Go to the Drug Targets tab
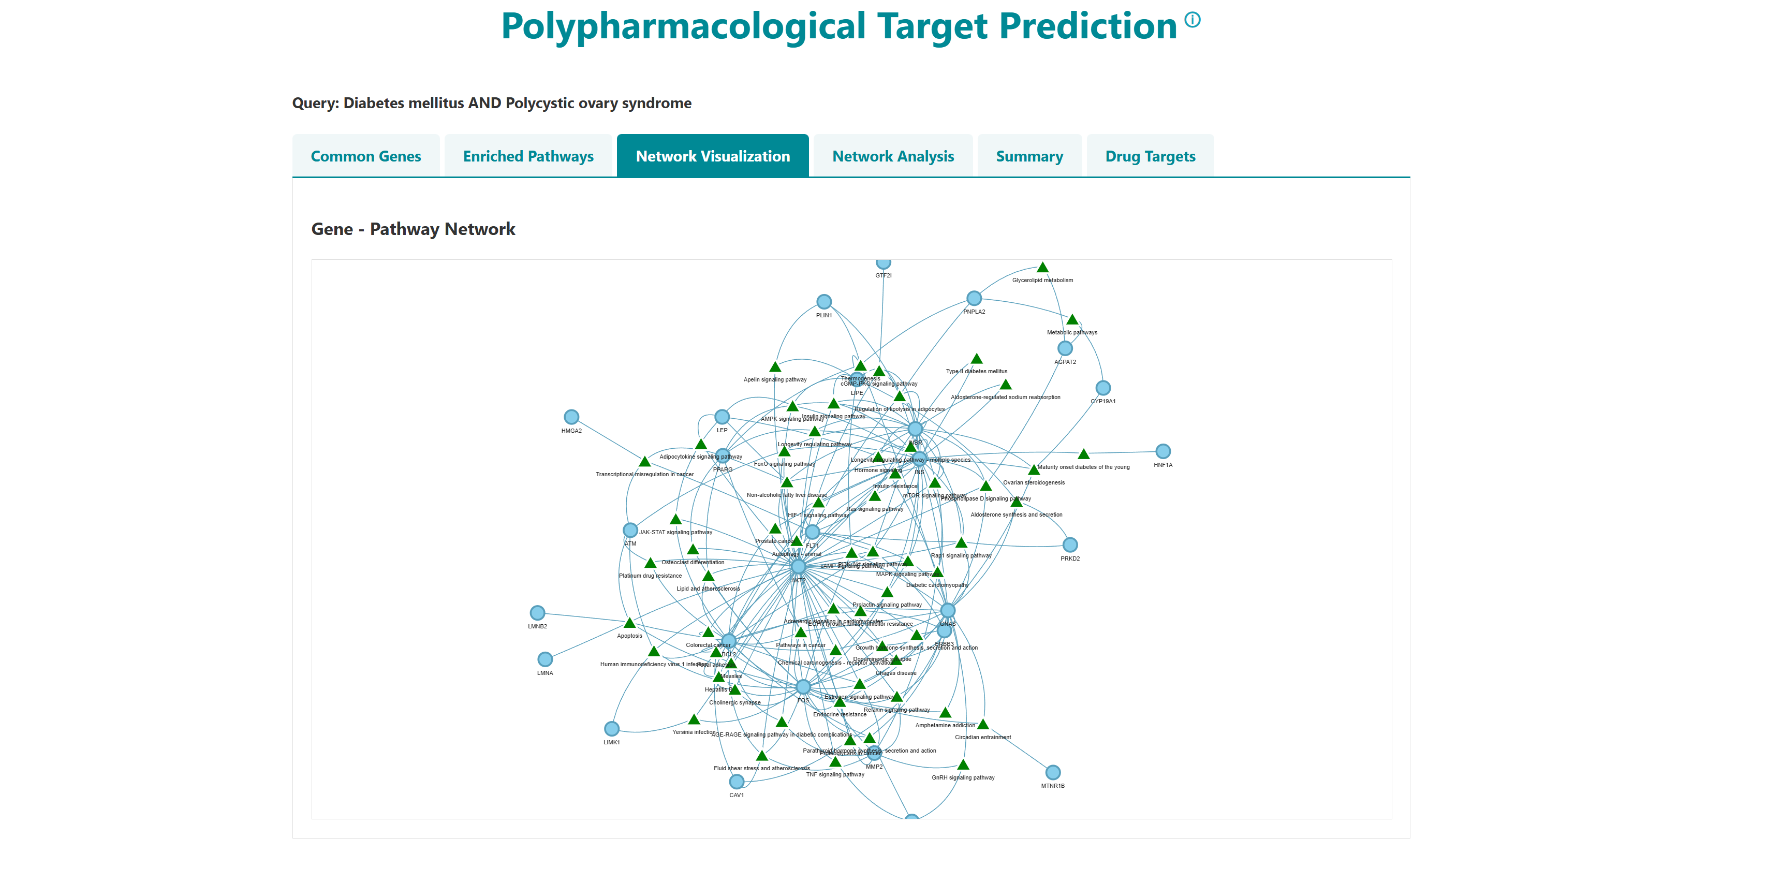Viewport: 1781px width, 882px height. [1150, 156]
